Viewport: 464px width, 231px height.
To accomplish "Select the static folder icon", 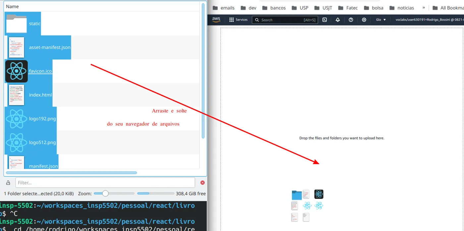I will pos(16,23).
